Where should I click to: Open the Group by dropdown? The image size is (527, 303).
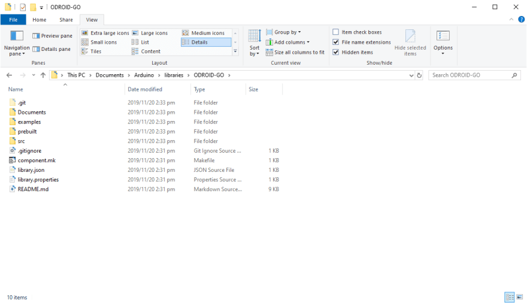point(283,32)
